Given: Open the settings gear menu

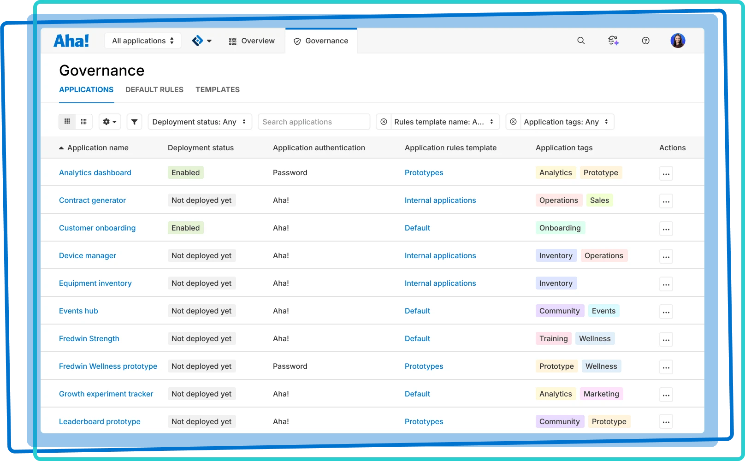Looking at the screenshot, I should 110,122.
